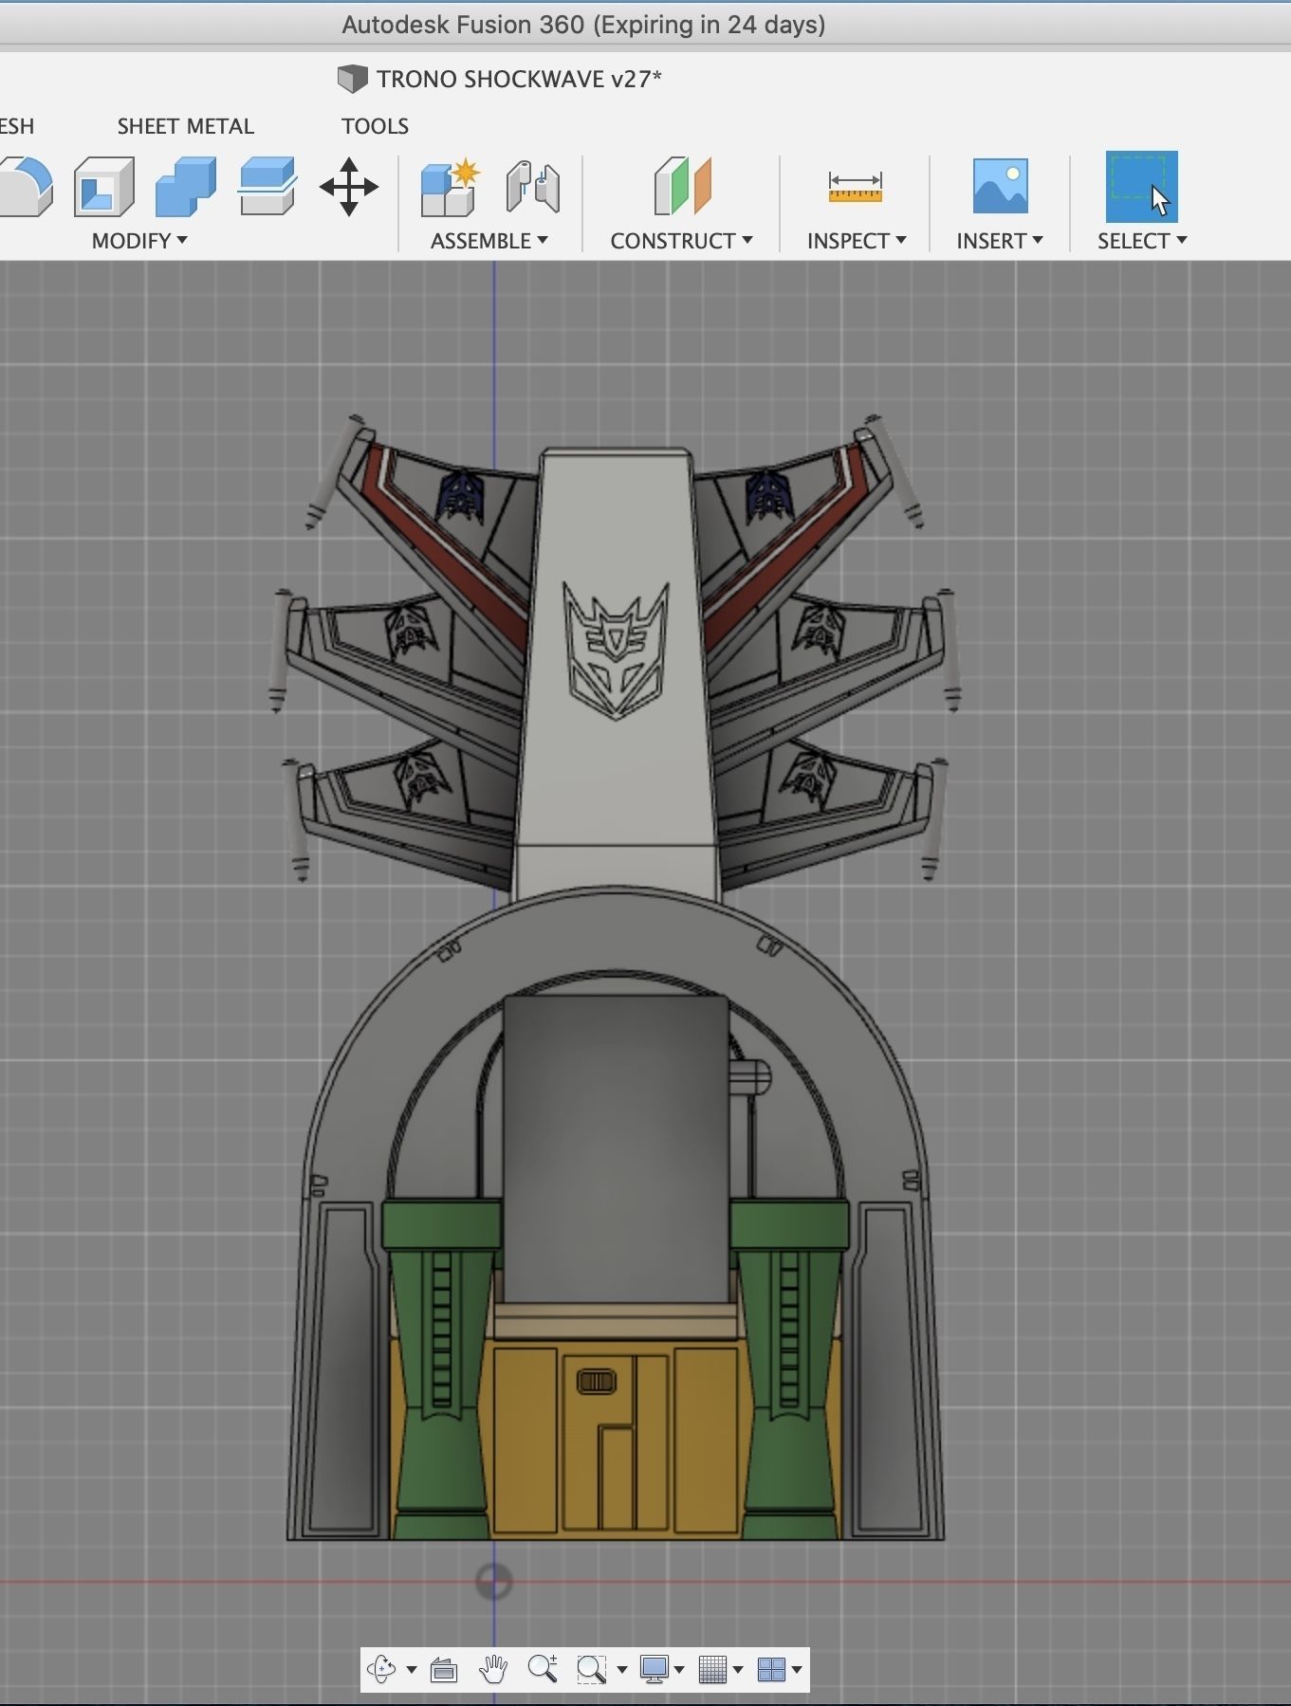Image resolution: width=1291 pixels, height=1706 pixels.
Task: Expand the INSERT dropdown menu
Action: [x=1000, y=241]
